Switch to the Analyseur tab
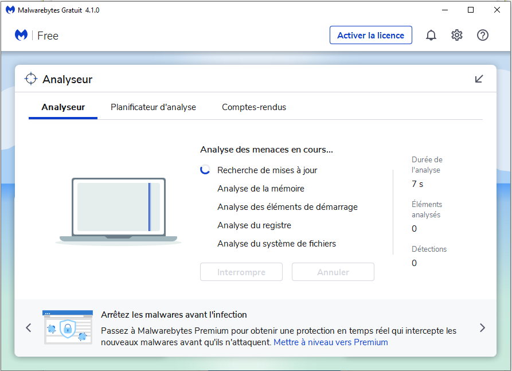Image resolution: width=512 pixels, height=371 pixels. (x=63, y=107)
